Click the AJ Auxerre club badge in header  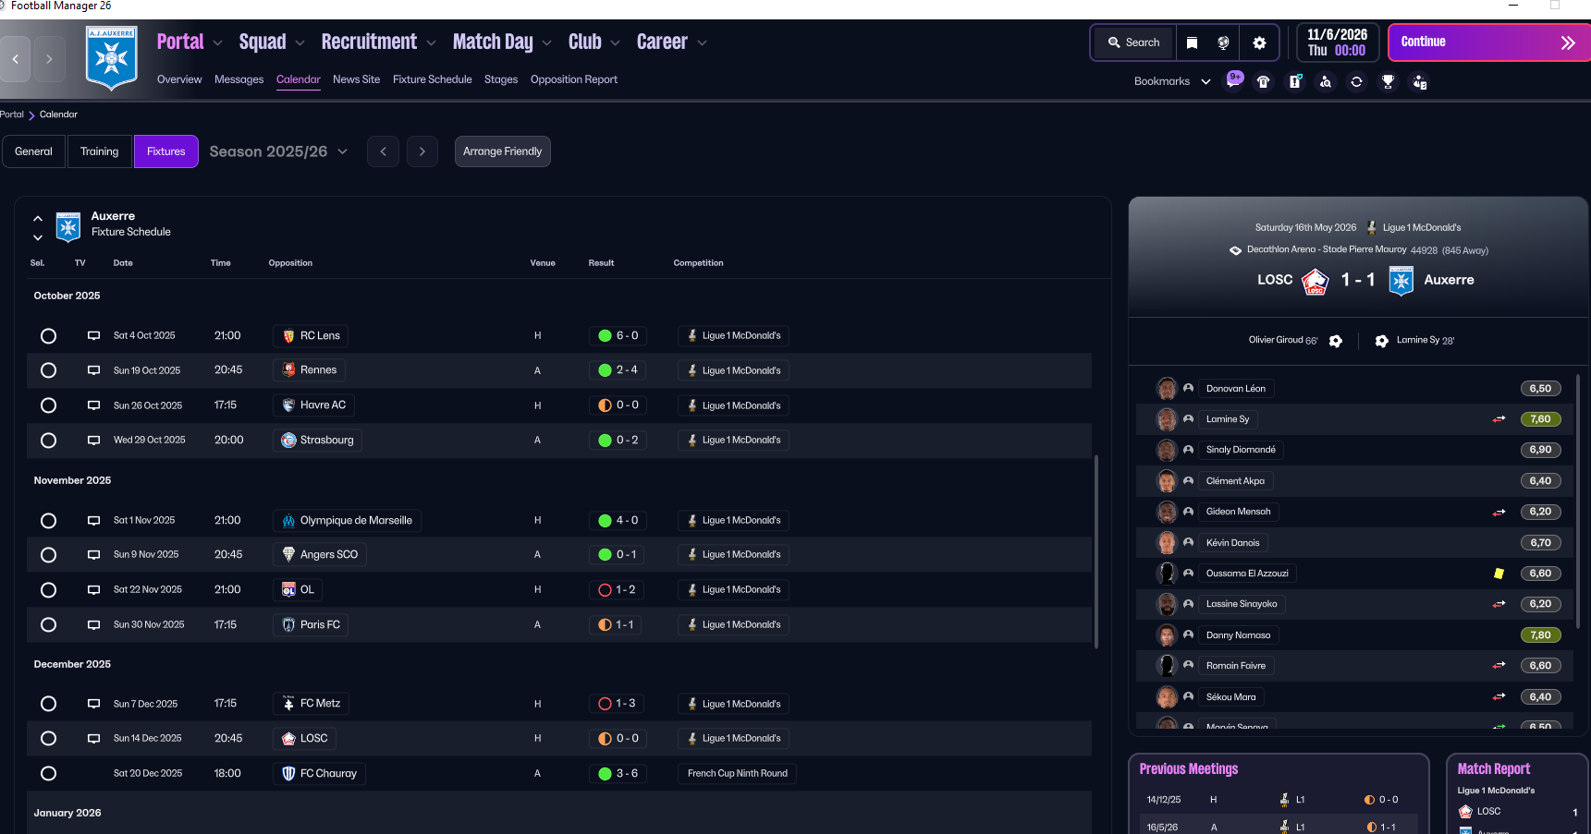[x=112, y=57]
